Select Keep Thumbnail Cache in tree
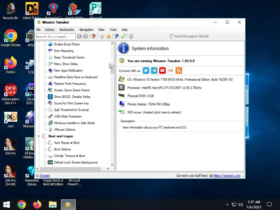Image resolution: width=280 pixels, height=210 pixels. [x=69, y=57]
